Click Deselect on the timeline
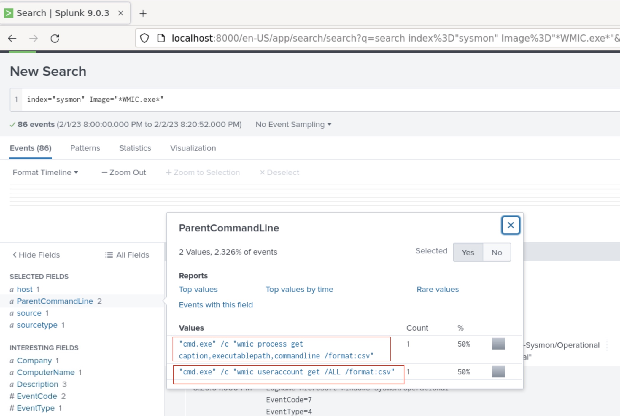The width and height of the screenshot is (620, 416). 279,172
